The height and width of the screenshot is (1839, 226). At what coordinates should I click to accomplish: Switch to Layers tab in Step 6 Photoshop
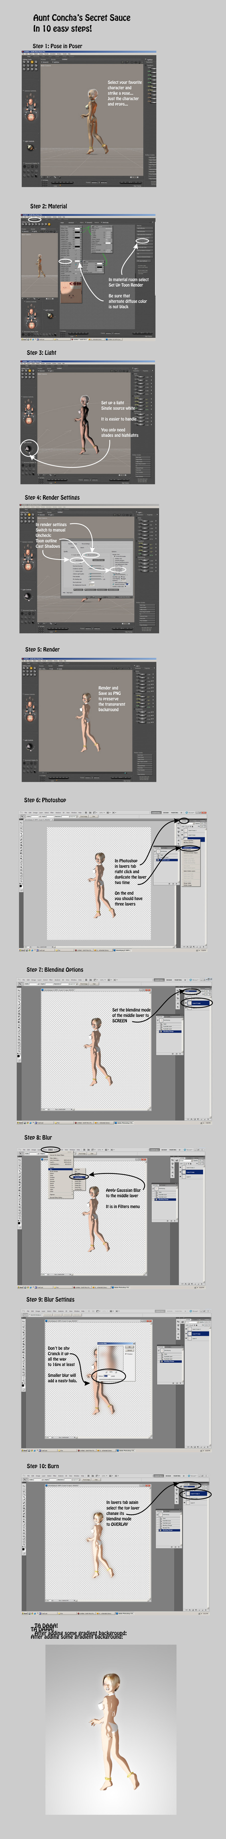pyautogui.click(x=183, y=822)
